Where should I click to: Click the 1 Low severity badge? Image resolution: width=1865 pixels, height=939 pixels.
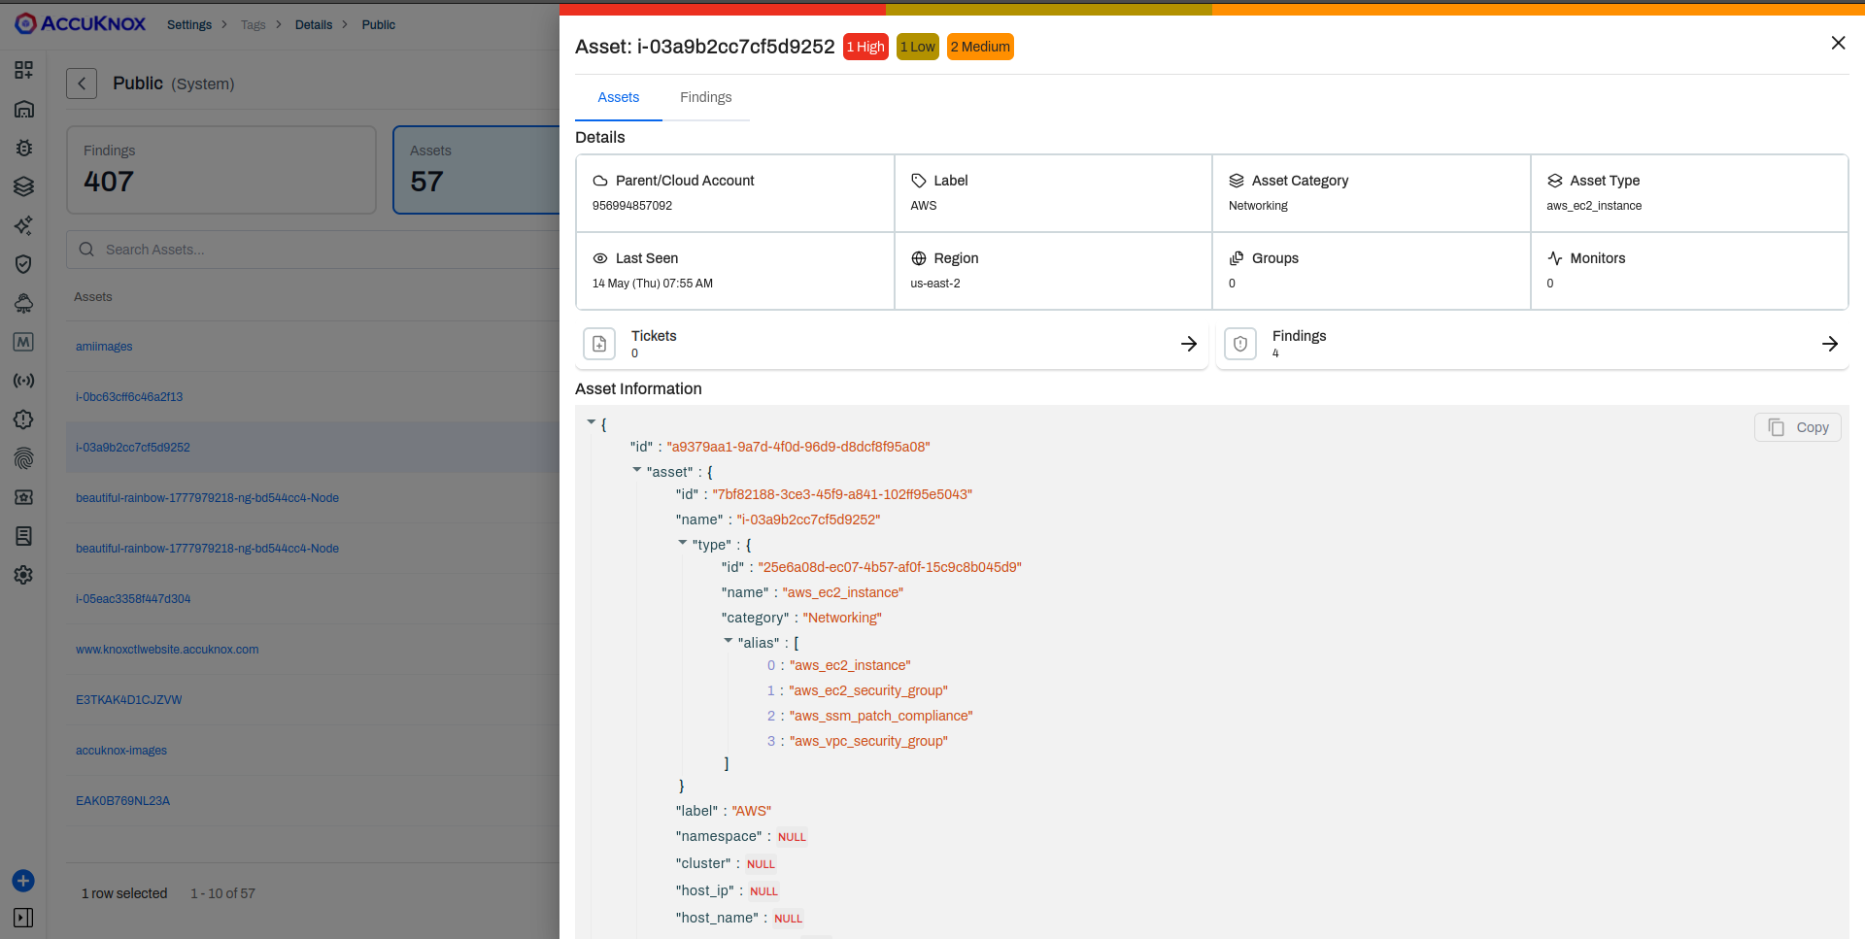[x=918, y=47]
